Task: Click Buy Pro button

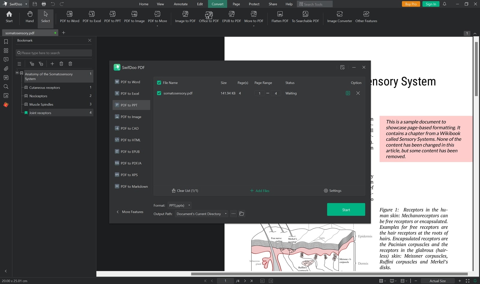Action: (x=411, y=4)
